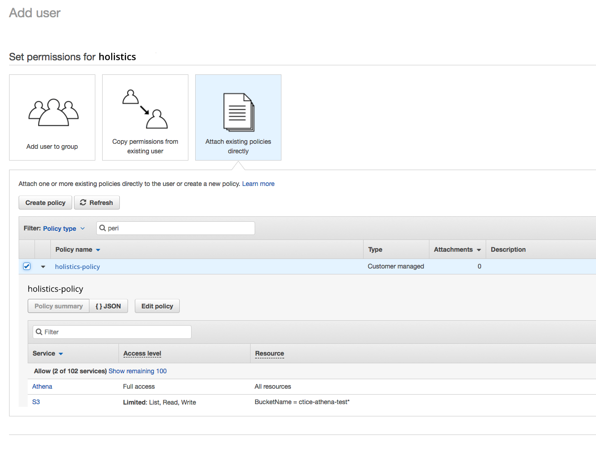Select Attach existing policies directly card

click(238, 117)
